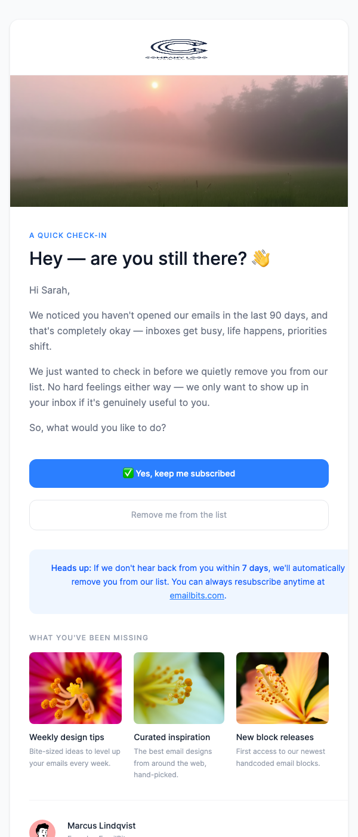
Task: Click the waving hand emoji in the headline
Action: 261,258
